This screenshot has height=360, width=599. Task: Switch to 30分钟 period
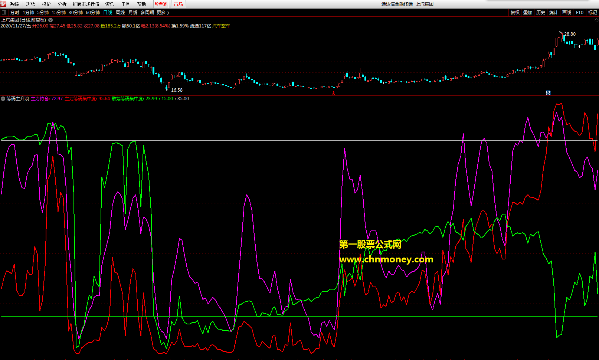(x=76, y=13)
